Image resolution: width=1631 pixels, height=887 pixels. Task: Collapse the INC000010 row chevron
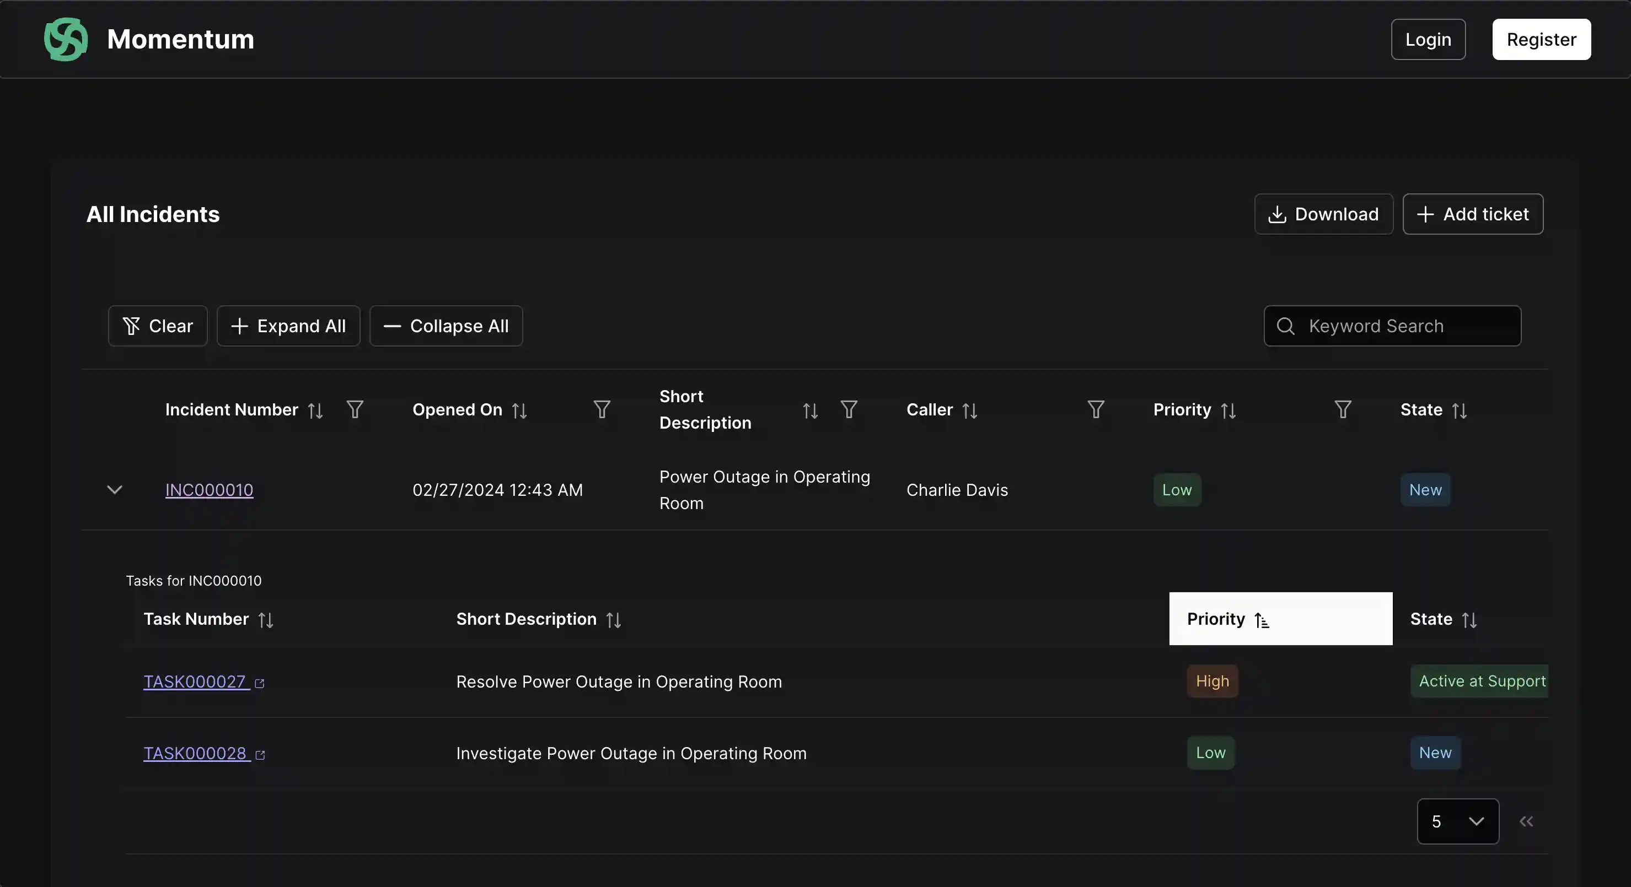pyautogui.click(x=115, y=490)
